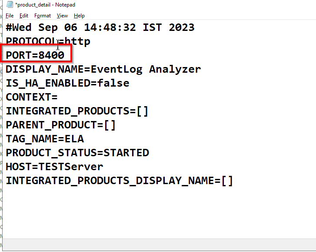Screen dimensions: 316x252
Task: Click on the PROTOCOL=http line
Action: pos(48,42)
